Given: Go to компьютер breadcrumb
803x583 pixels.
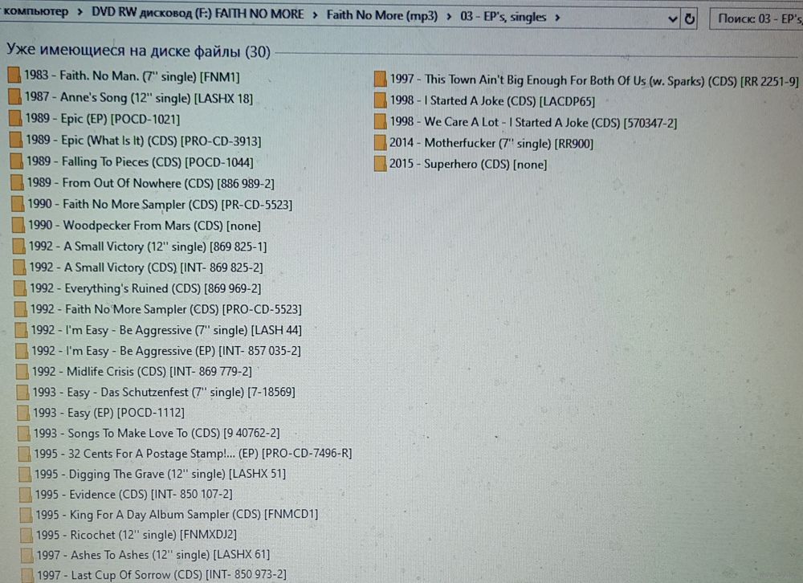Looking at the screenshot, I should coord(36,10).
